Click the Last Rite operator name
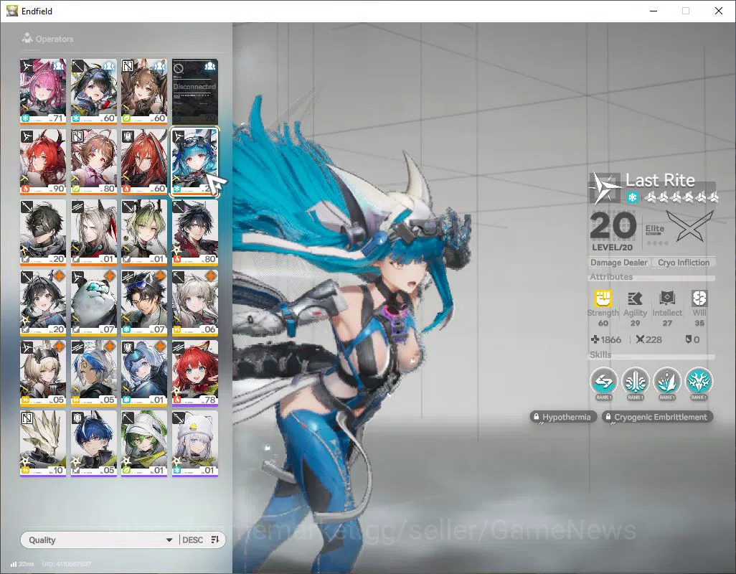The image size is (736, 574). 660,180
